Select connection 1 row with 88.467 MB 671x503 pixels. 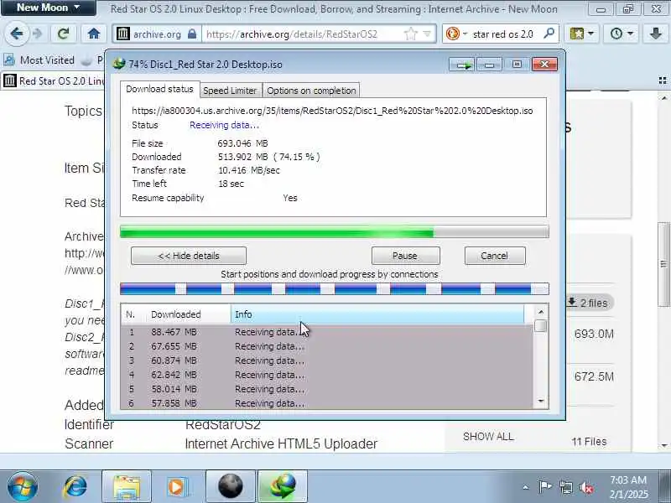click(327, 332)
